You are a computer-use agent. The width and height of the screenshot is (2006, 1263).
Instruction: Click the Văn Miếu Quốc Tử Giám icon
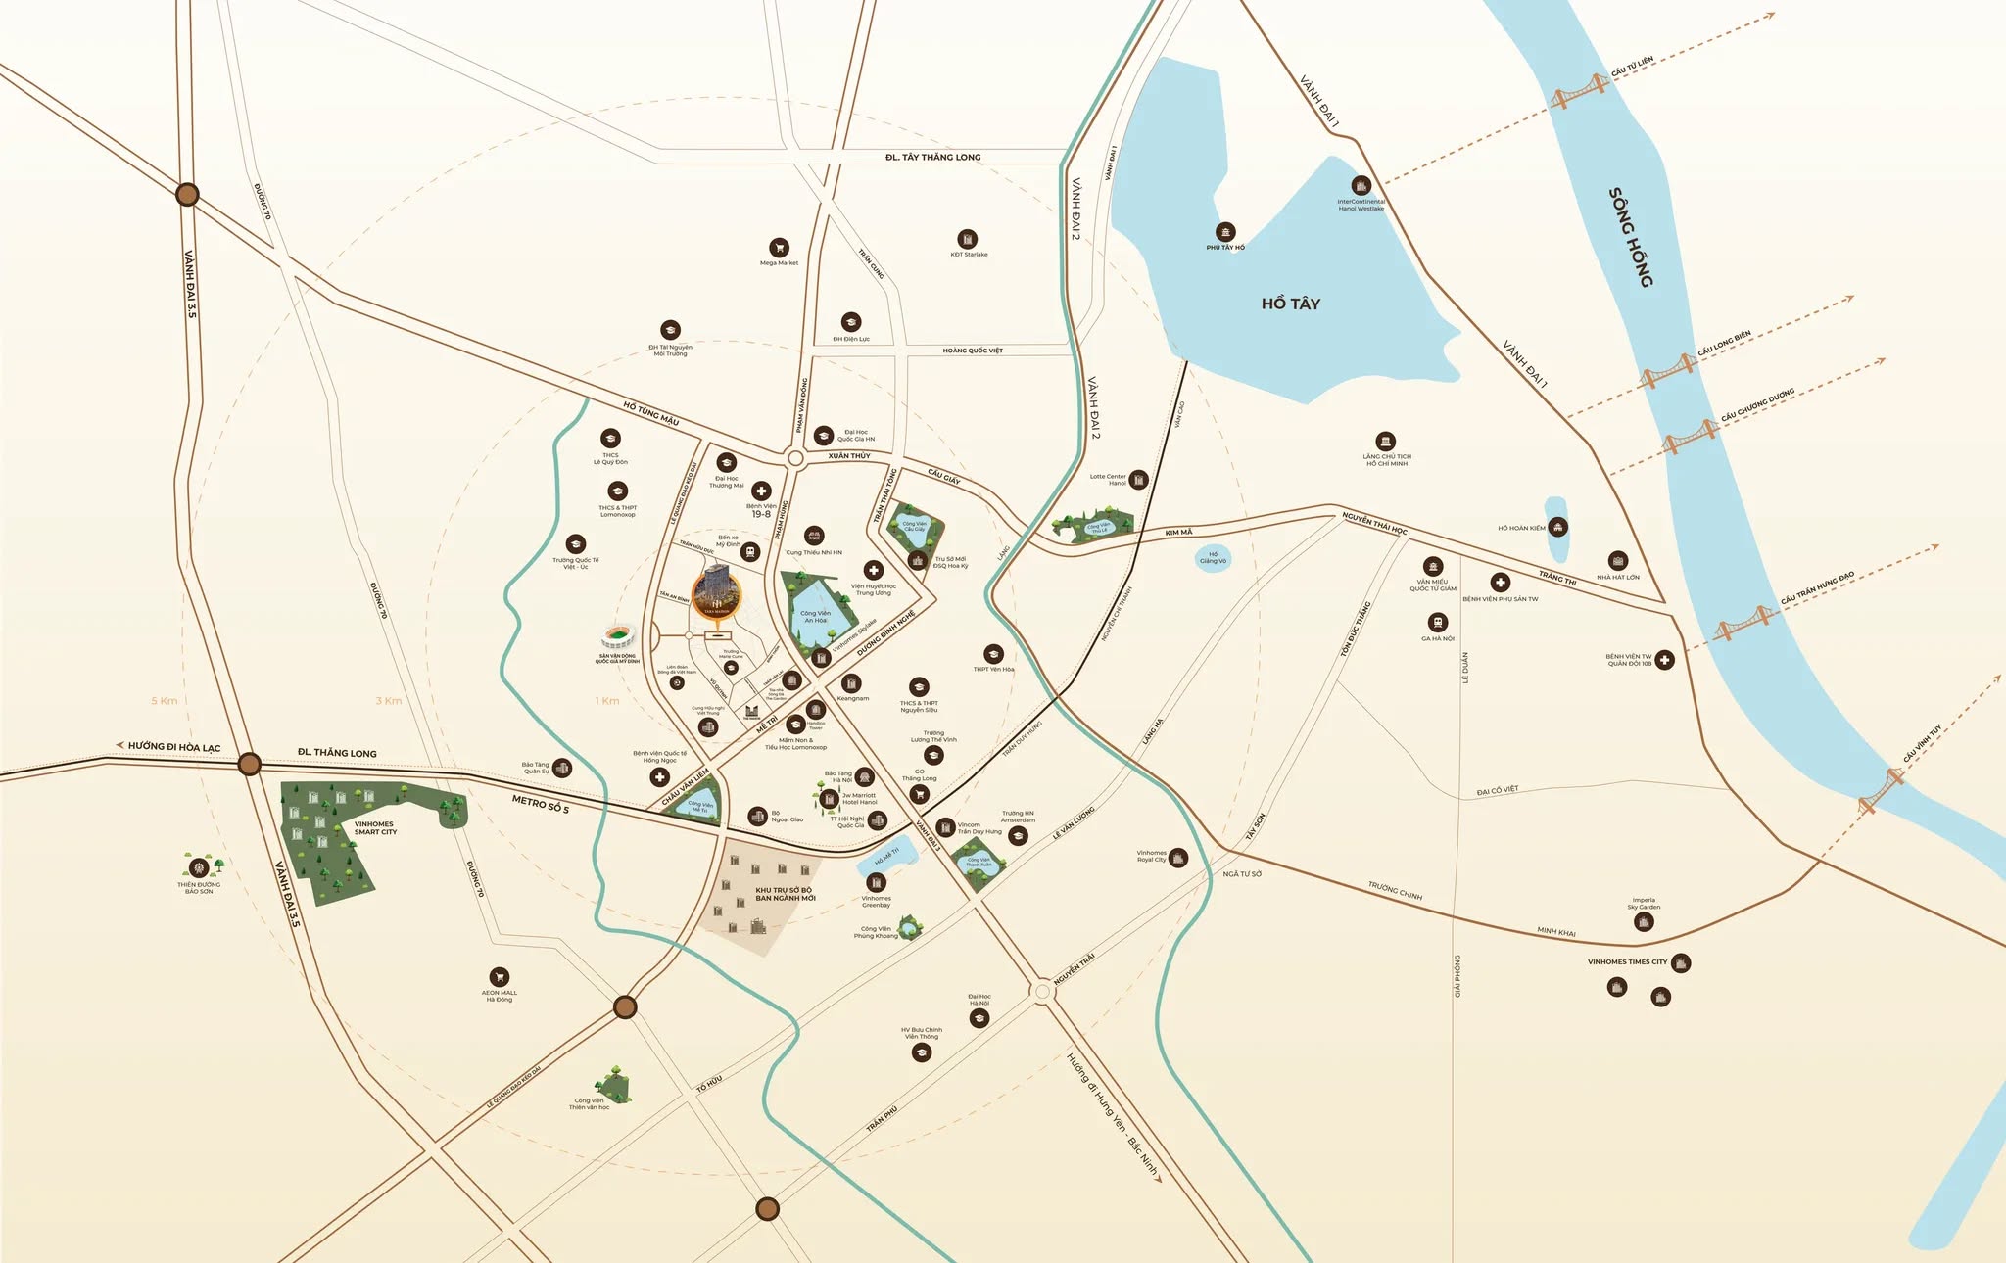pyautogui.click(x=1433, y=567)
